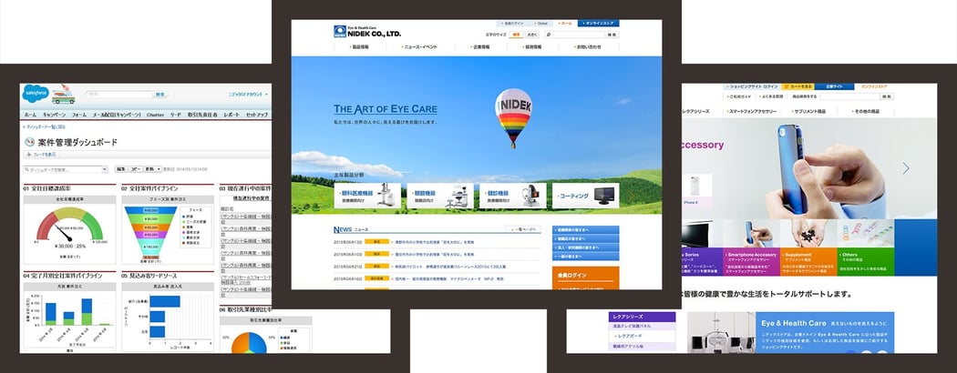
Task: Click the ホーム link in NIDEK top bar
Action: 566,23
